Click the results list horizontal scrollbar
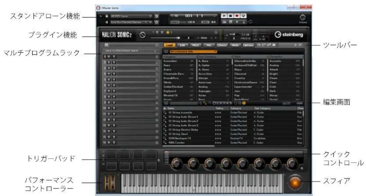 pyautogui.click(x=189, y=146)
